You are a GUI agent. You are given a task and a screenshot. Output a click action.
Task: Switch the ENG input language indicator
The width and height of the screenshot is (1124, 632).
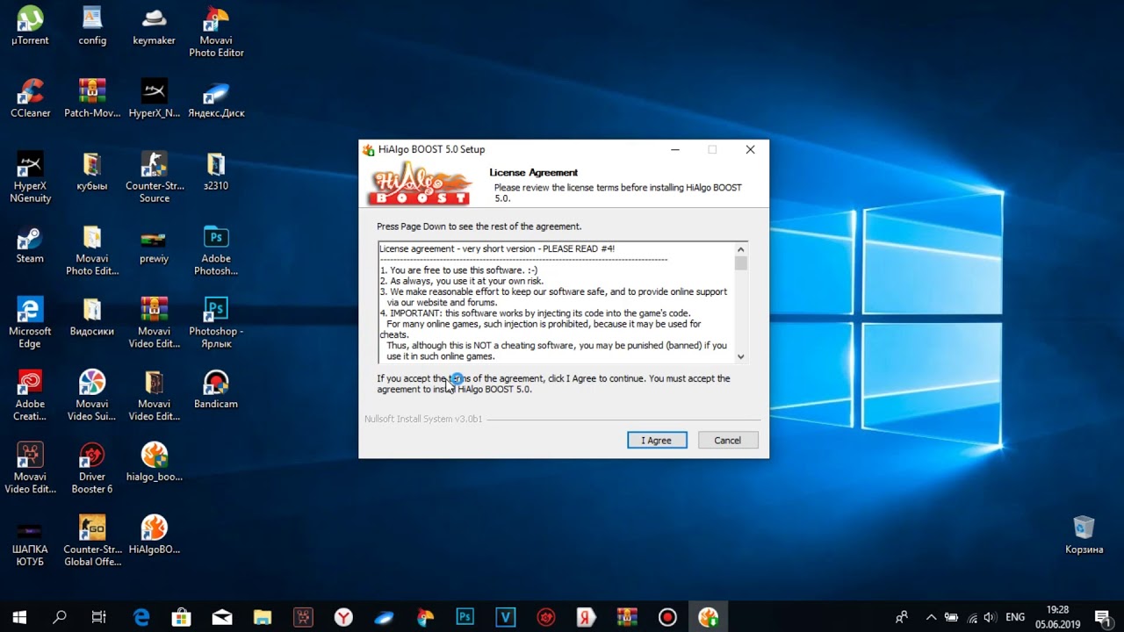coord(1015,617)
